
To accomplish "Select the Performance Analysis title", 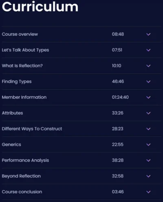I will 25,161.
